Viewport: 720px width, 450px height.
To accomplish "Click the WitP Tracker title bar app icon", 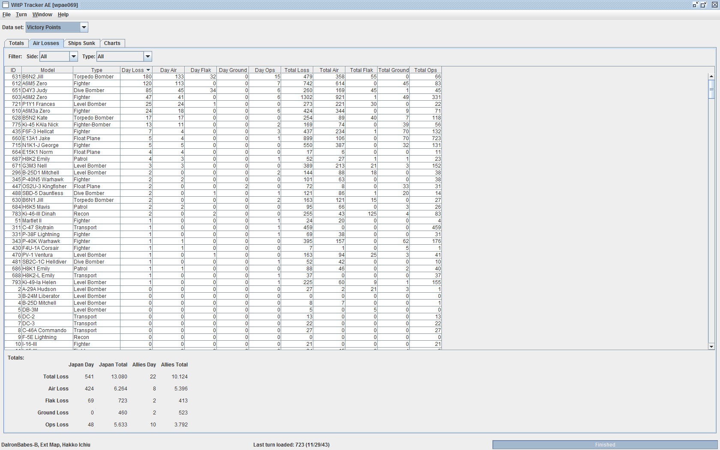I will coord(5,5).
